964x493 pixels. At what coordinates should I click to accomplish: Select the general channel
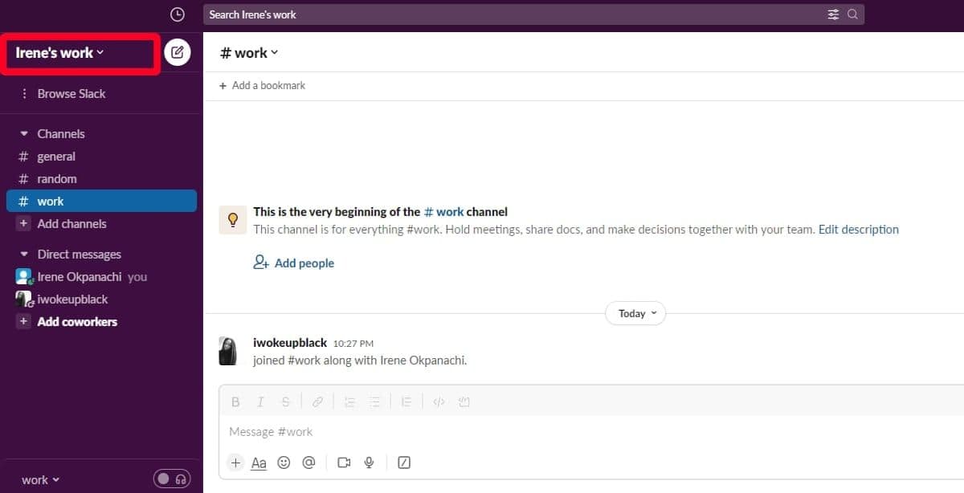click(56, 157)
